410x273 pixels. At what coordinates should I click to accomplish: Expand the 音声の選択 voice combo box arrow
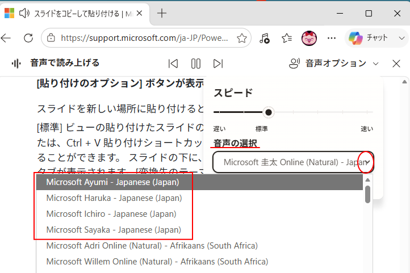point(367,162)
